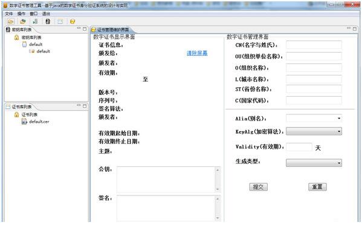Select the 证书列表 root tree node
Image resolution: width=362 pixels, height=225 pixels.
[x=30, y=114]
